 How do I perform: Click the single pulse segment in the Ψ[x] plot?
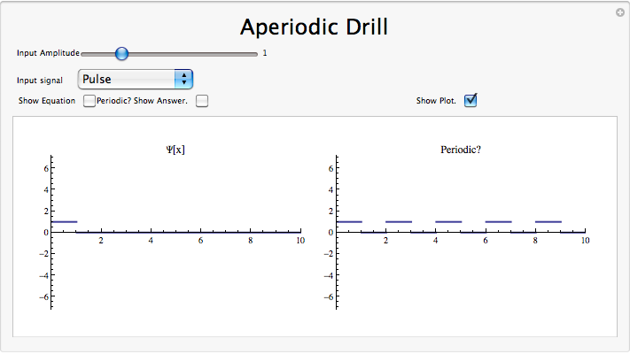pyautogui.click(x=65, y=221)
